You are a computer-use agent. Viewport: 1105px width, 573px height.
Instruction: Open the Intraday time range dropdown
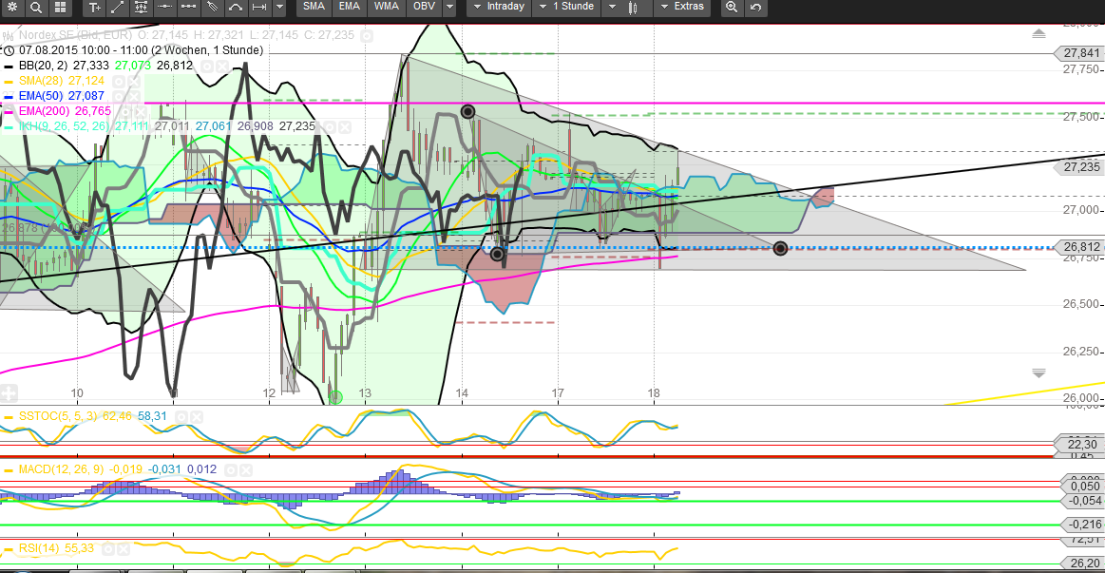(499, 7)
